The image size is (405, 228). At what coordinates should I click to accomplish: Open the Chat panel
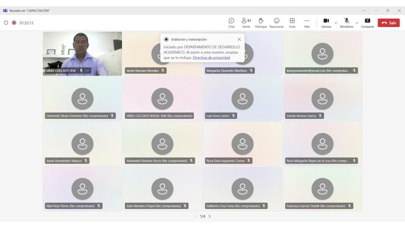tap(231, 23)
